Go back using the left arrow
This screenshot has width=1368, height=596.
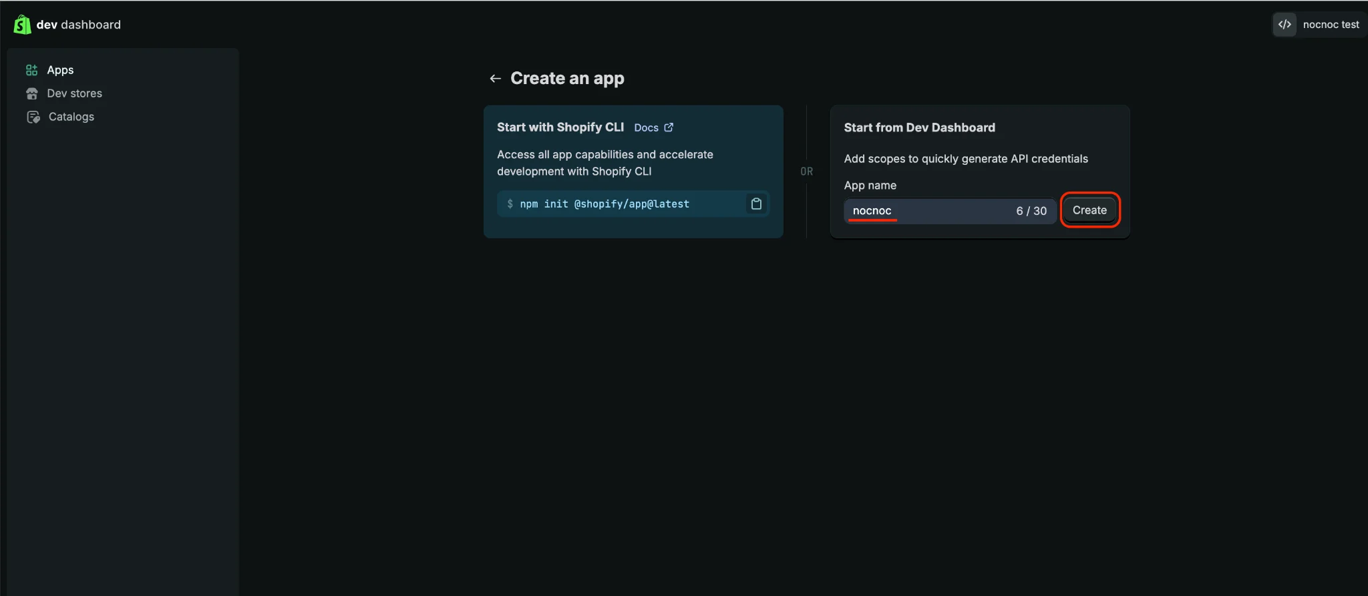click(495, 79)
